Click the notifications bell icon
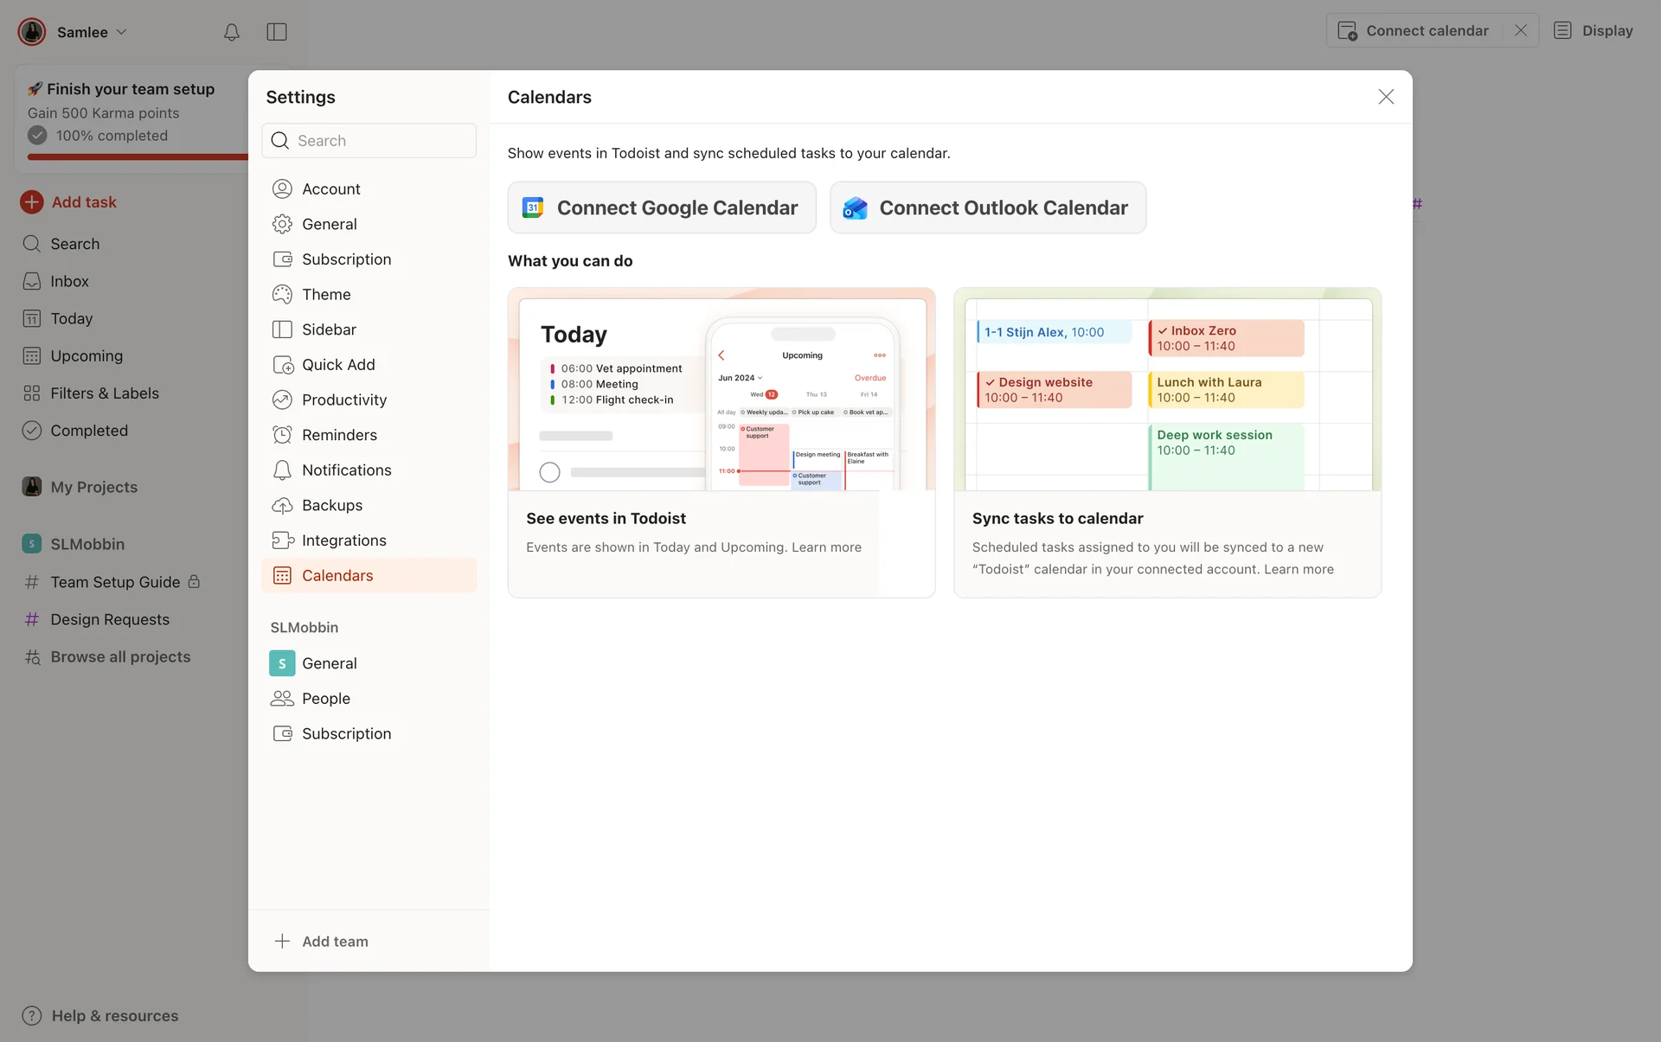1661x1042 pixels. pos(231,32)
